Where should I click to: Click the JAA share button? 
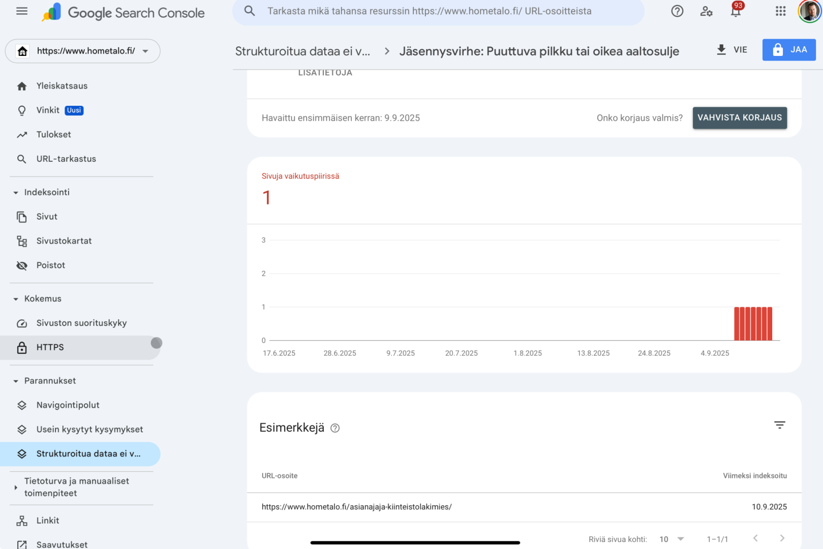tap(789, 50)
